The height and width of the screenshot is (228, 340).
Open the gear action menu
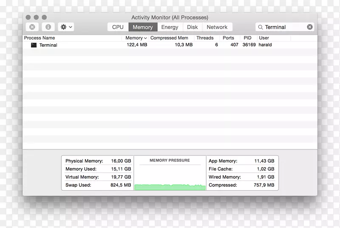pos(66,27)
